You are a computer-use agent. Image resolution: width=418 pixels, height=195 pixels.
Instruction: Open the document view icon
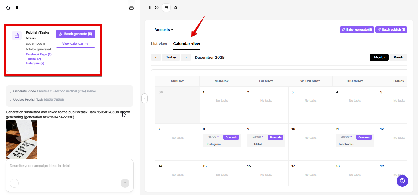pos(175,8)
